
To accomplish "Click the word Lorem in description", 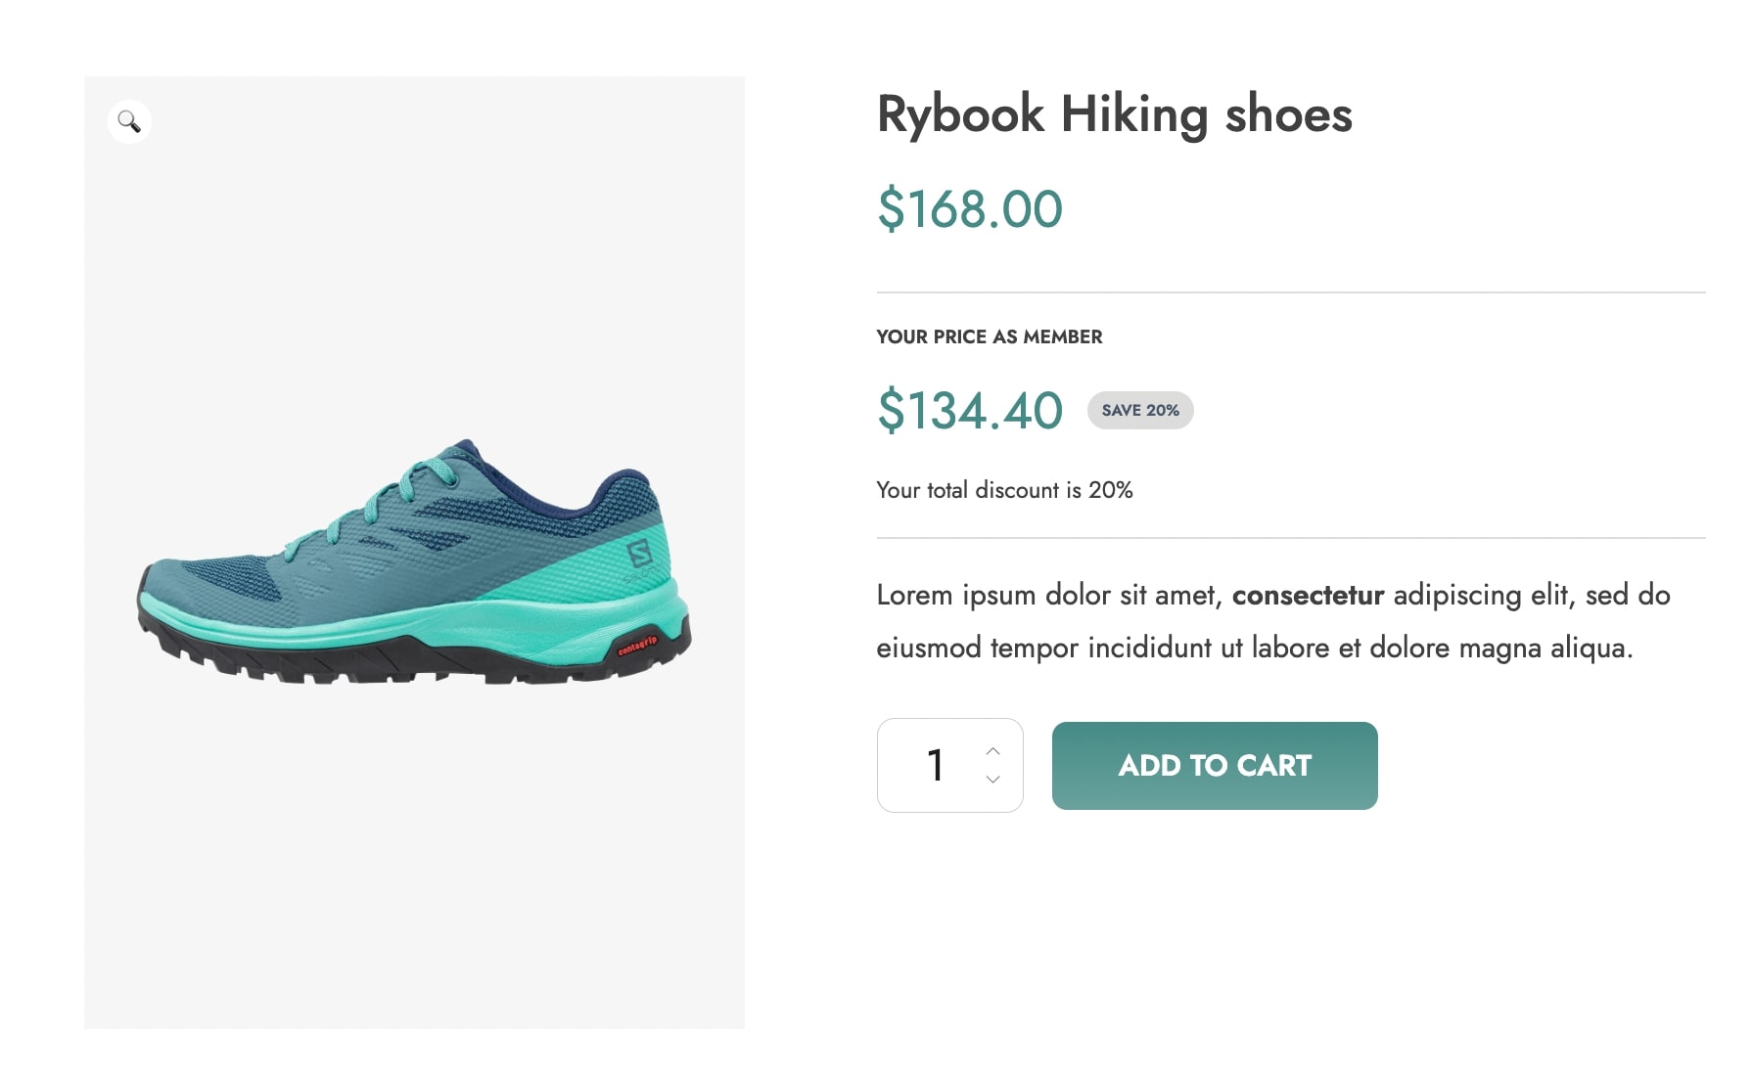I will pyautogui.click(x=914, y=595).
